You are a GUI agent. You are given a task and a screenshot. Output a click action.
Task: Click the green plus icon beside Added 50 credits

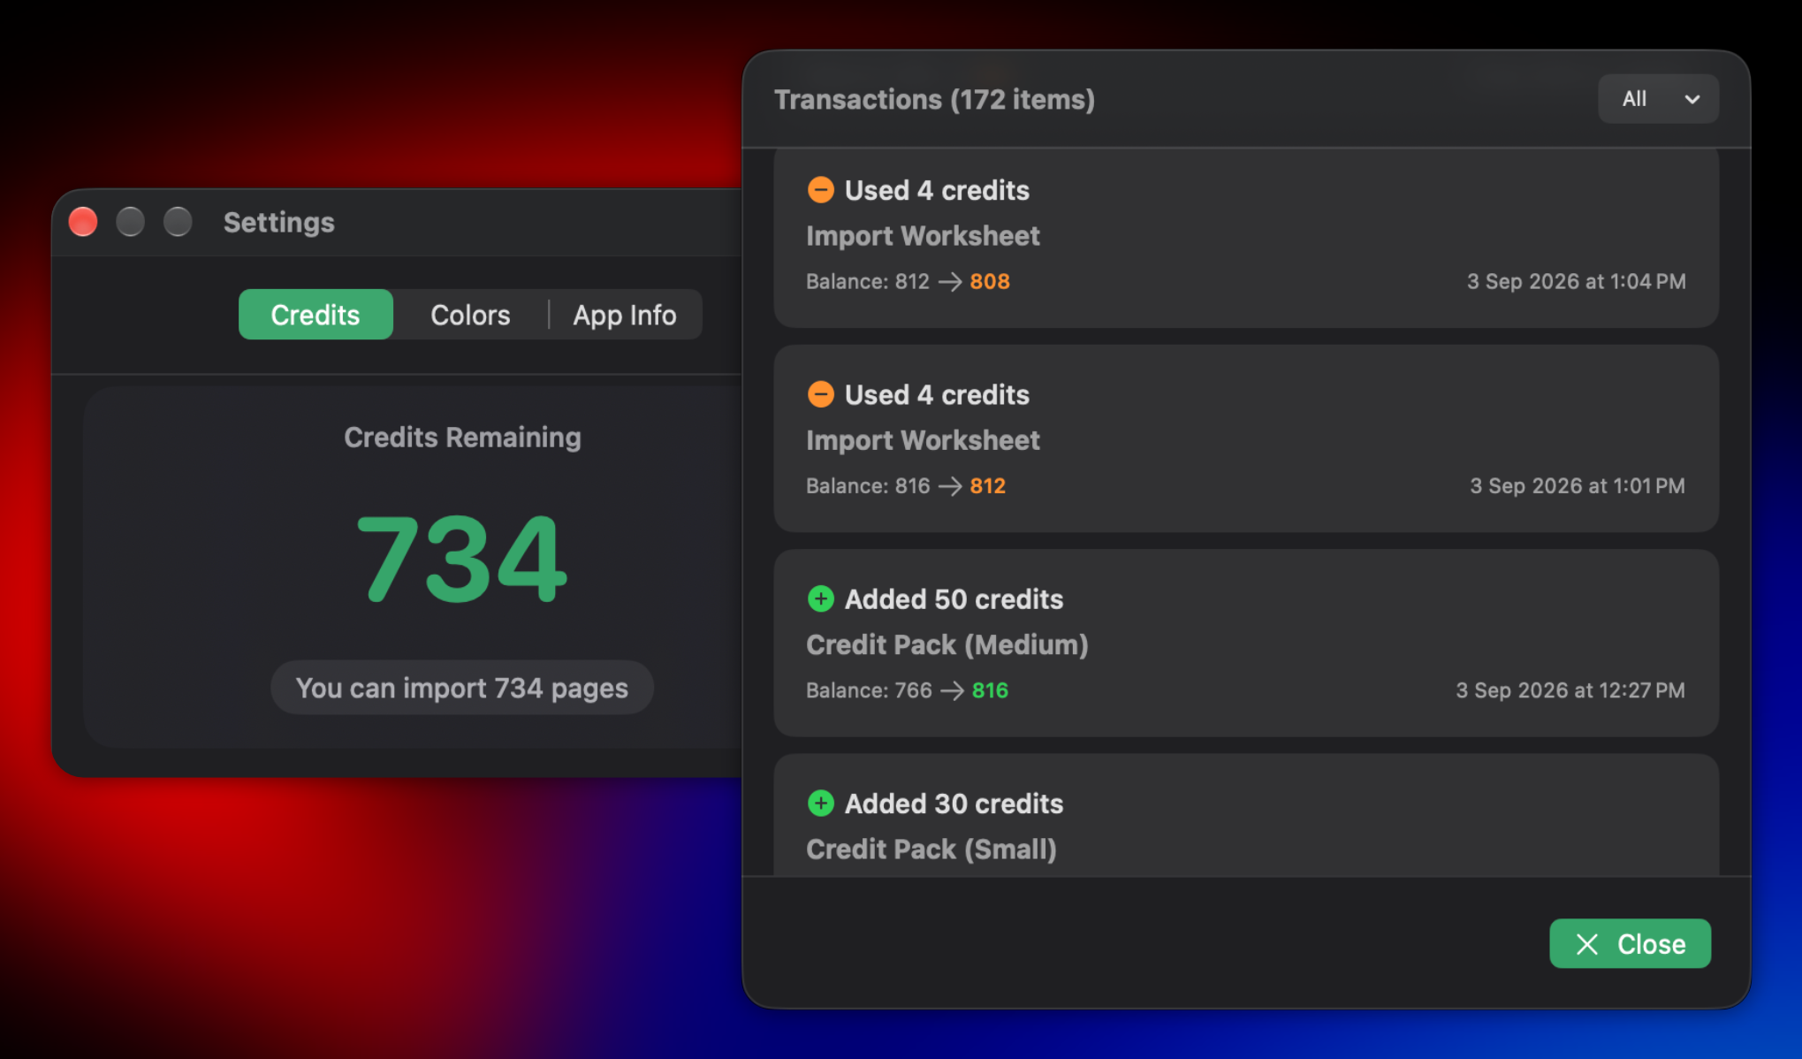pos(821,598)
